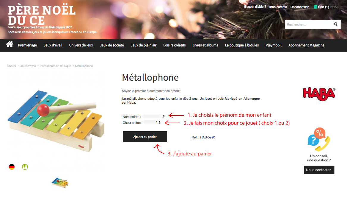This screenshot has height=198, width=347.
Task: Click the green trees eco icon
Action: pyautogui.click(x=25, y=167)
